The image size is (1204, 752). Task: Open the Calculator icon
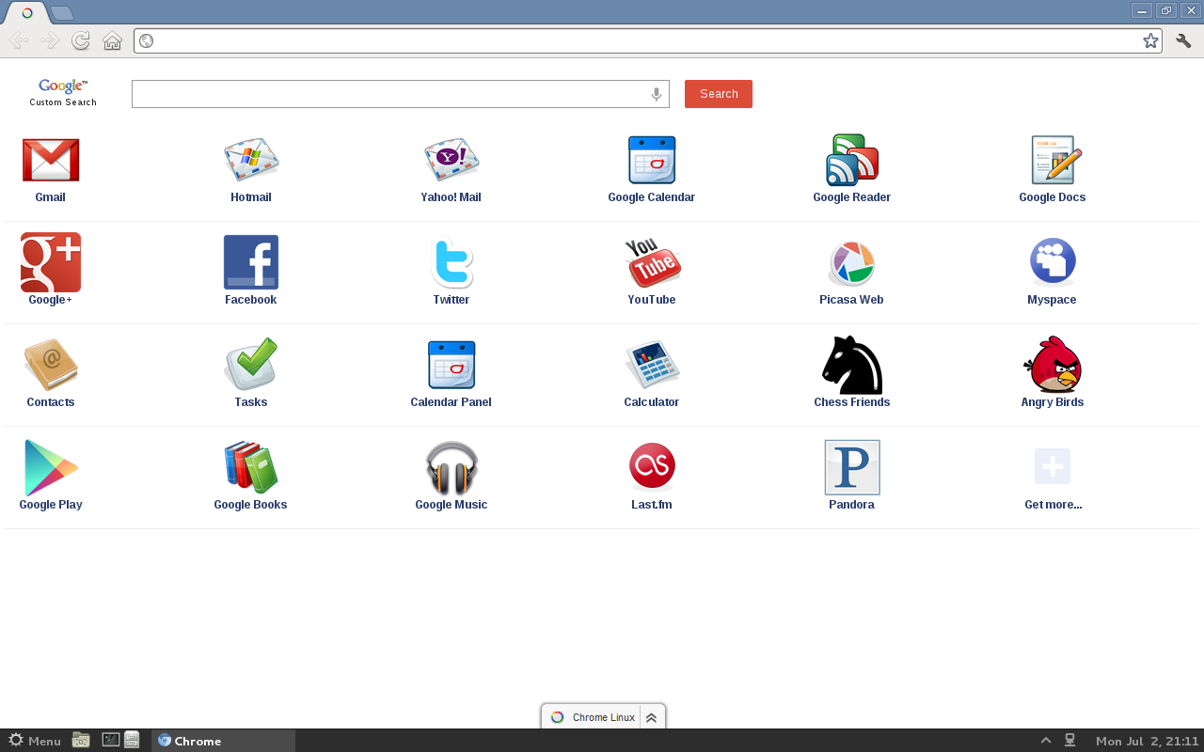tap(652, 365)
